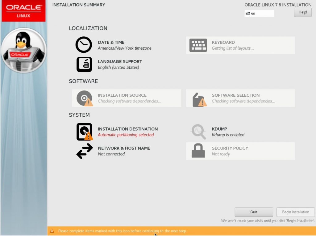
Task: Open the SOFTWARE SELECTION label
Action: 235,95
